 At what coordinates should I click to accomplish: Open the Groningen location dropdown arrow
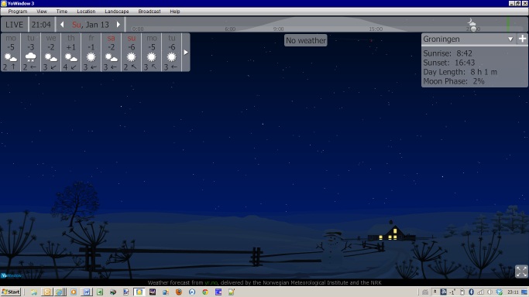[x=510, y=39]
